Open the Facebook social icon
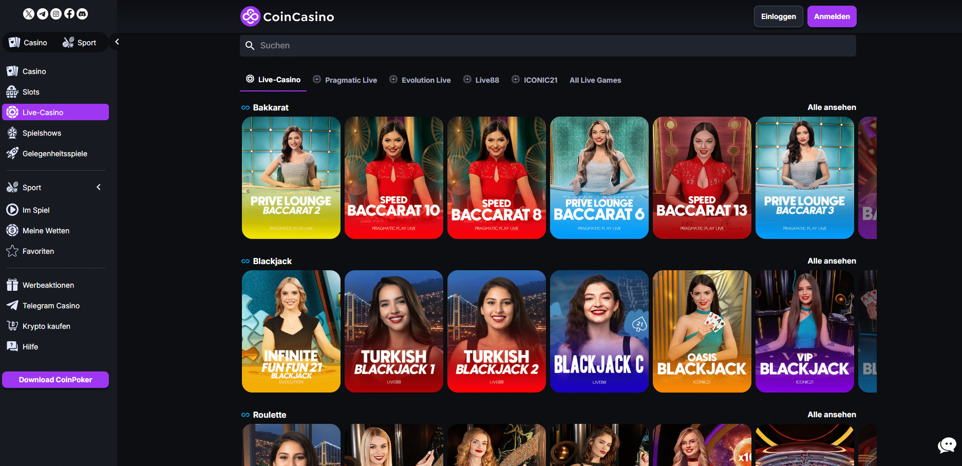This screenshot has width=962, height=466. tap(69, 14)
